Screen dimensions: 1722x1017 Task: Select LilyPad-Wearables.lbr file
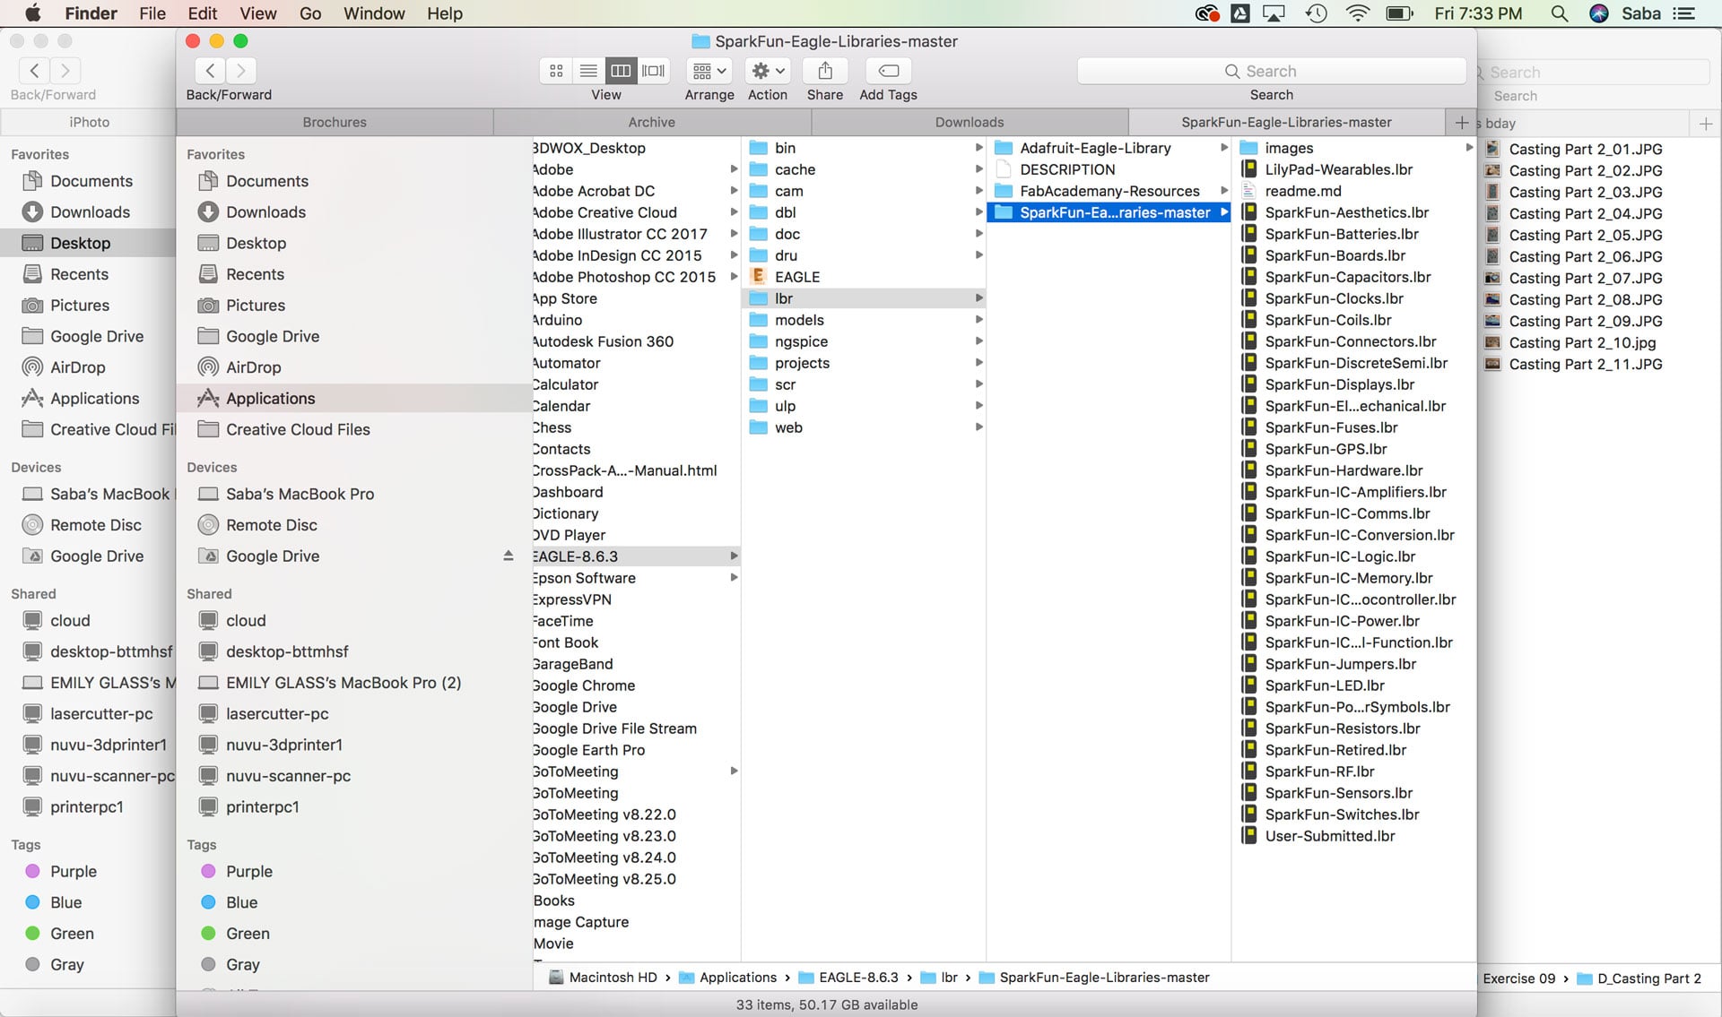[x=1338, y=169]
